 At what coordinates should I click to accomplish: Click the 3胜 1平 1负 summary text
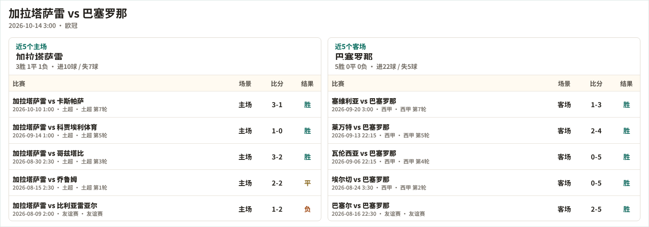click(x=32, y=67)
